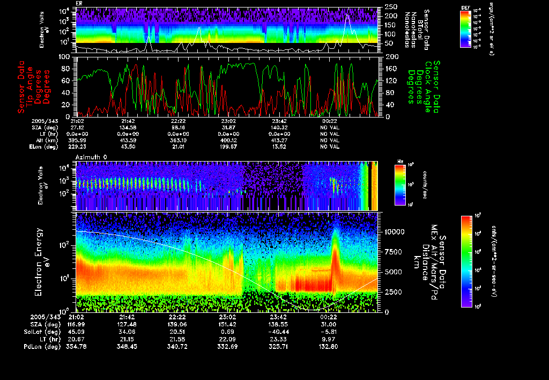Click the '160' tick on Clock Angle axis
Screen dimensions: 549x380
point(392,69)
